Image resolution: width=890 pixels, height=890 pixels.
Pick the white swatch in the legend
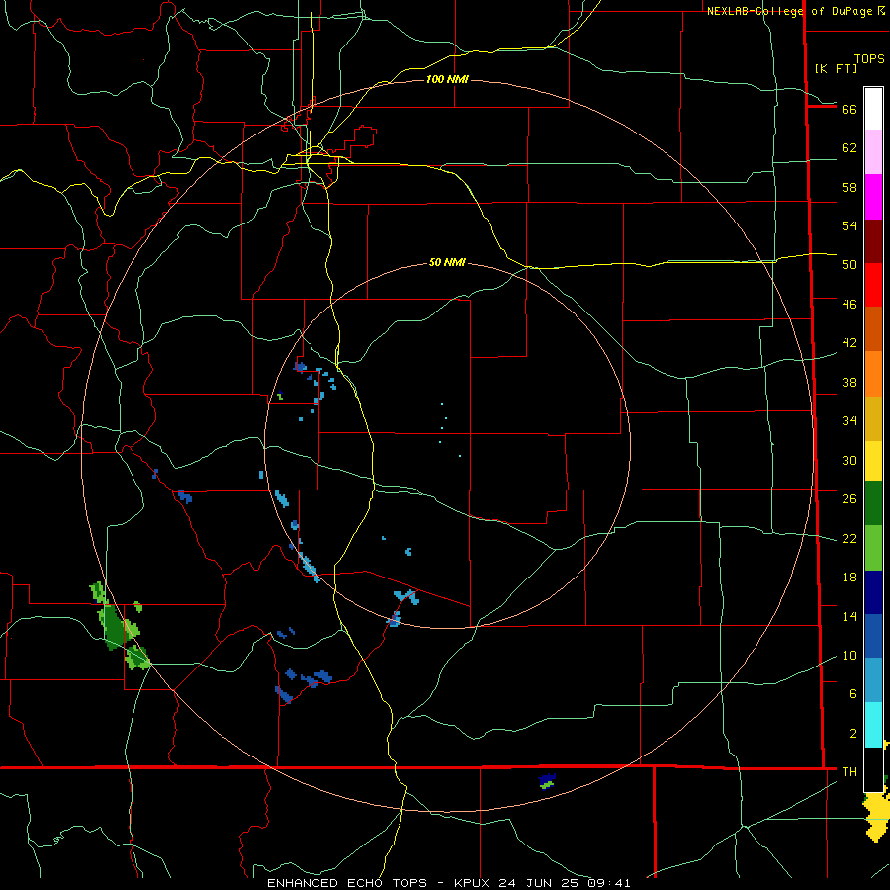click(873, 109)
